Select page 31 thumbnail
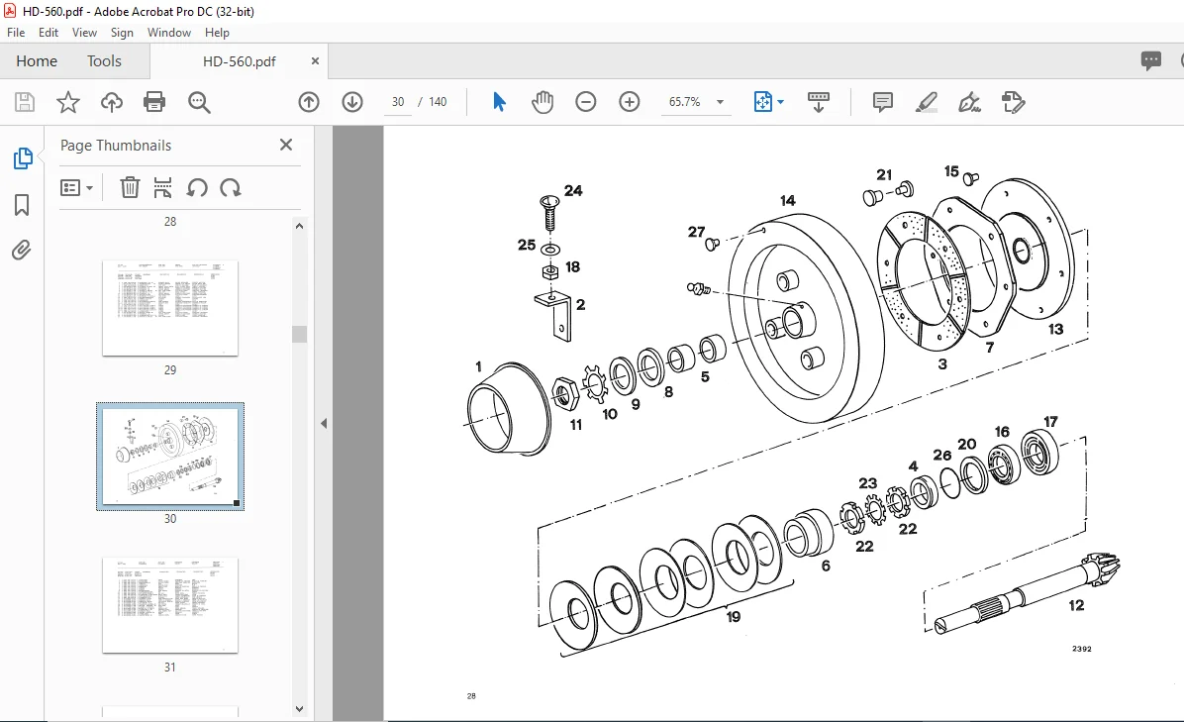 pyautogui.click(x=170, y=605)
